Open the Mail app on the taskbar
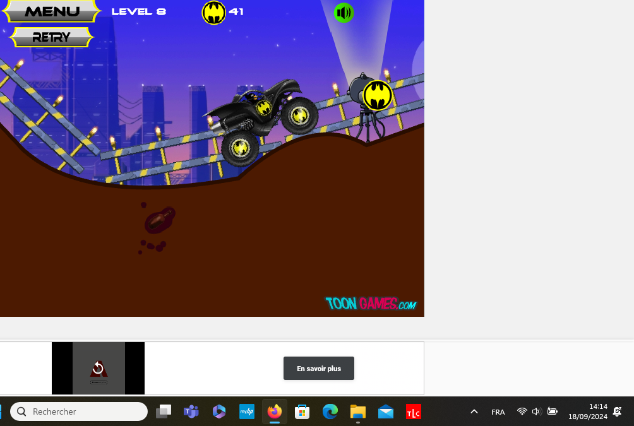This screenshot has width=634, height=426. pos(386,411)
